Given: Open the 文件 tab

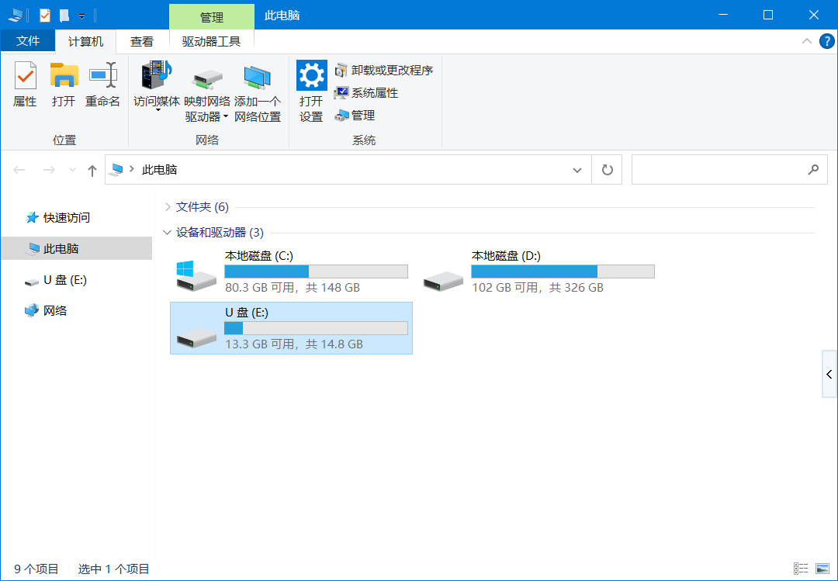Looking at the screenshot, I should tap(28, 41).
